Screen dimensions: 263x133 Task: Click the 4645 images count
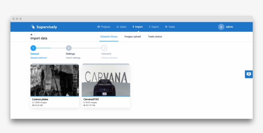point(91,102)
